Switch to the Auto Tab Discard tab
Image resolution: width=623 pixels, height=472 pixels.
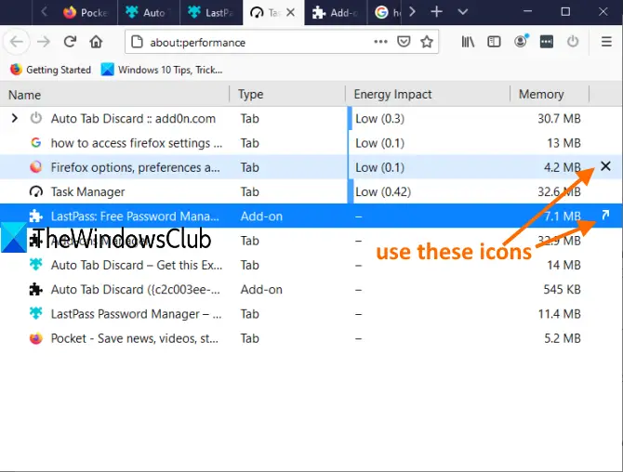click(x=149, y=13)
